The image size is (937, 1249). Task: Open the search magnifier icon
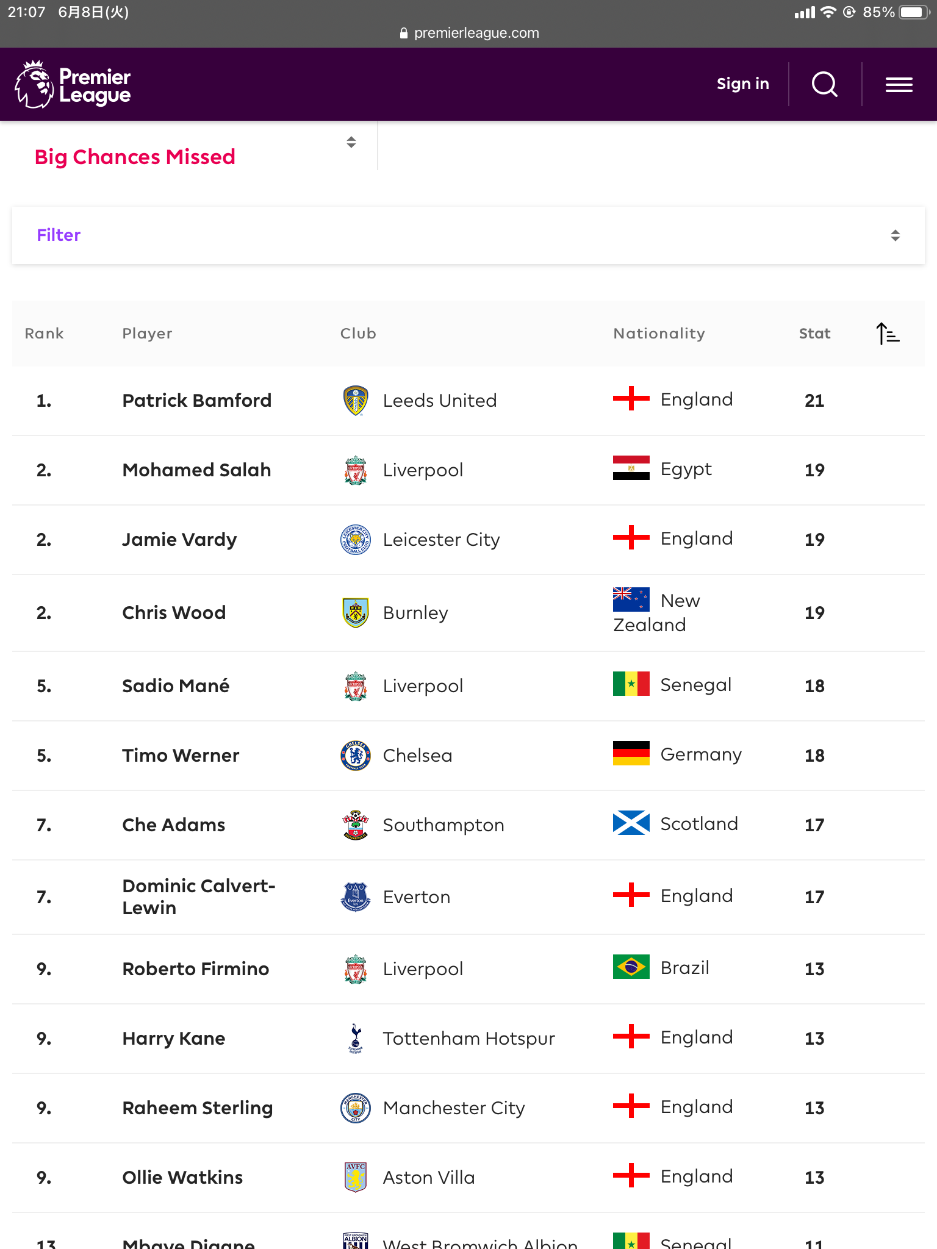click(x=824, y=84)
